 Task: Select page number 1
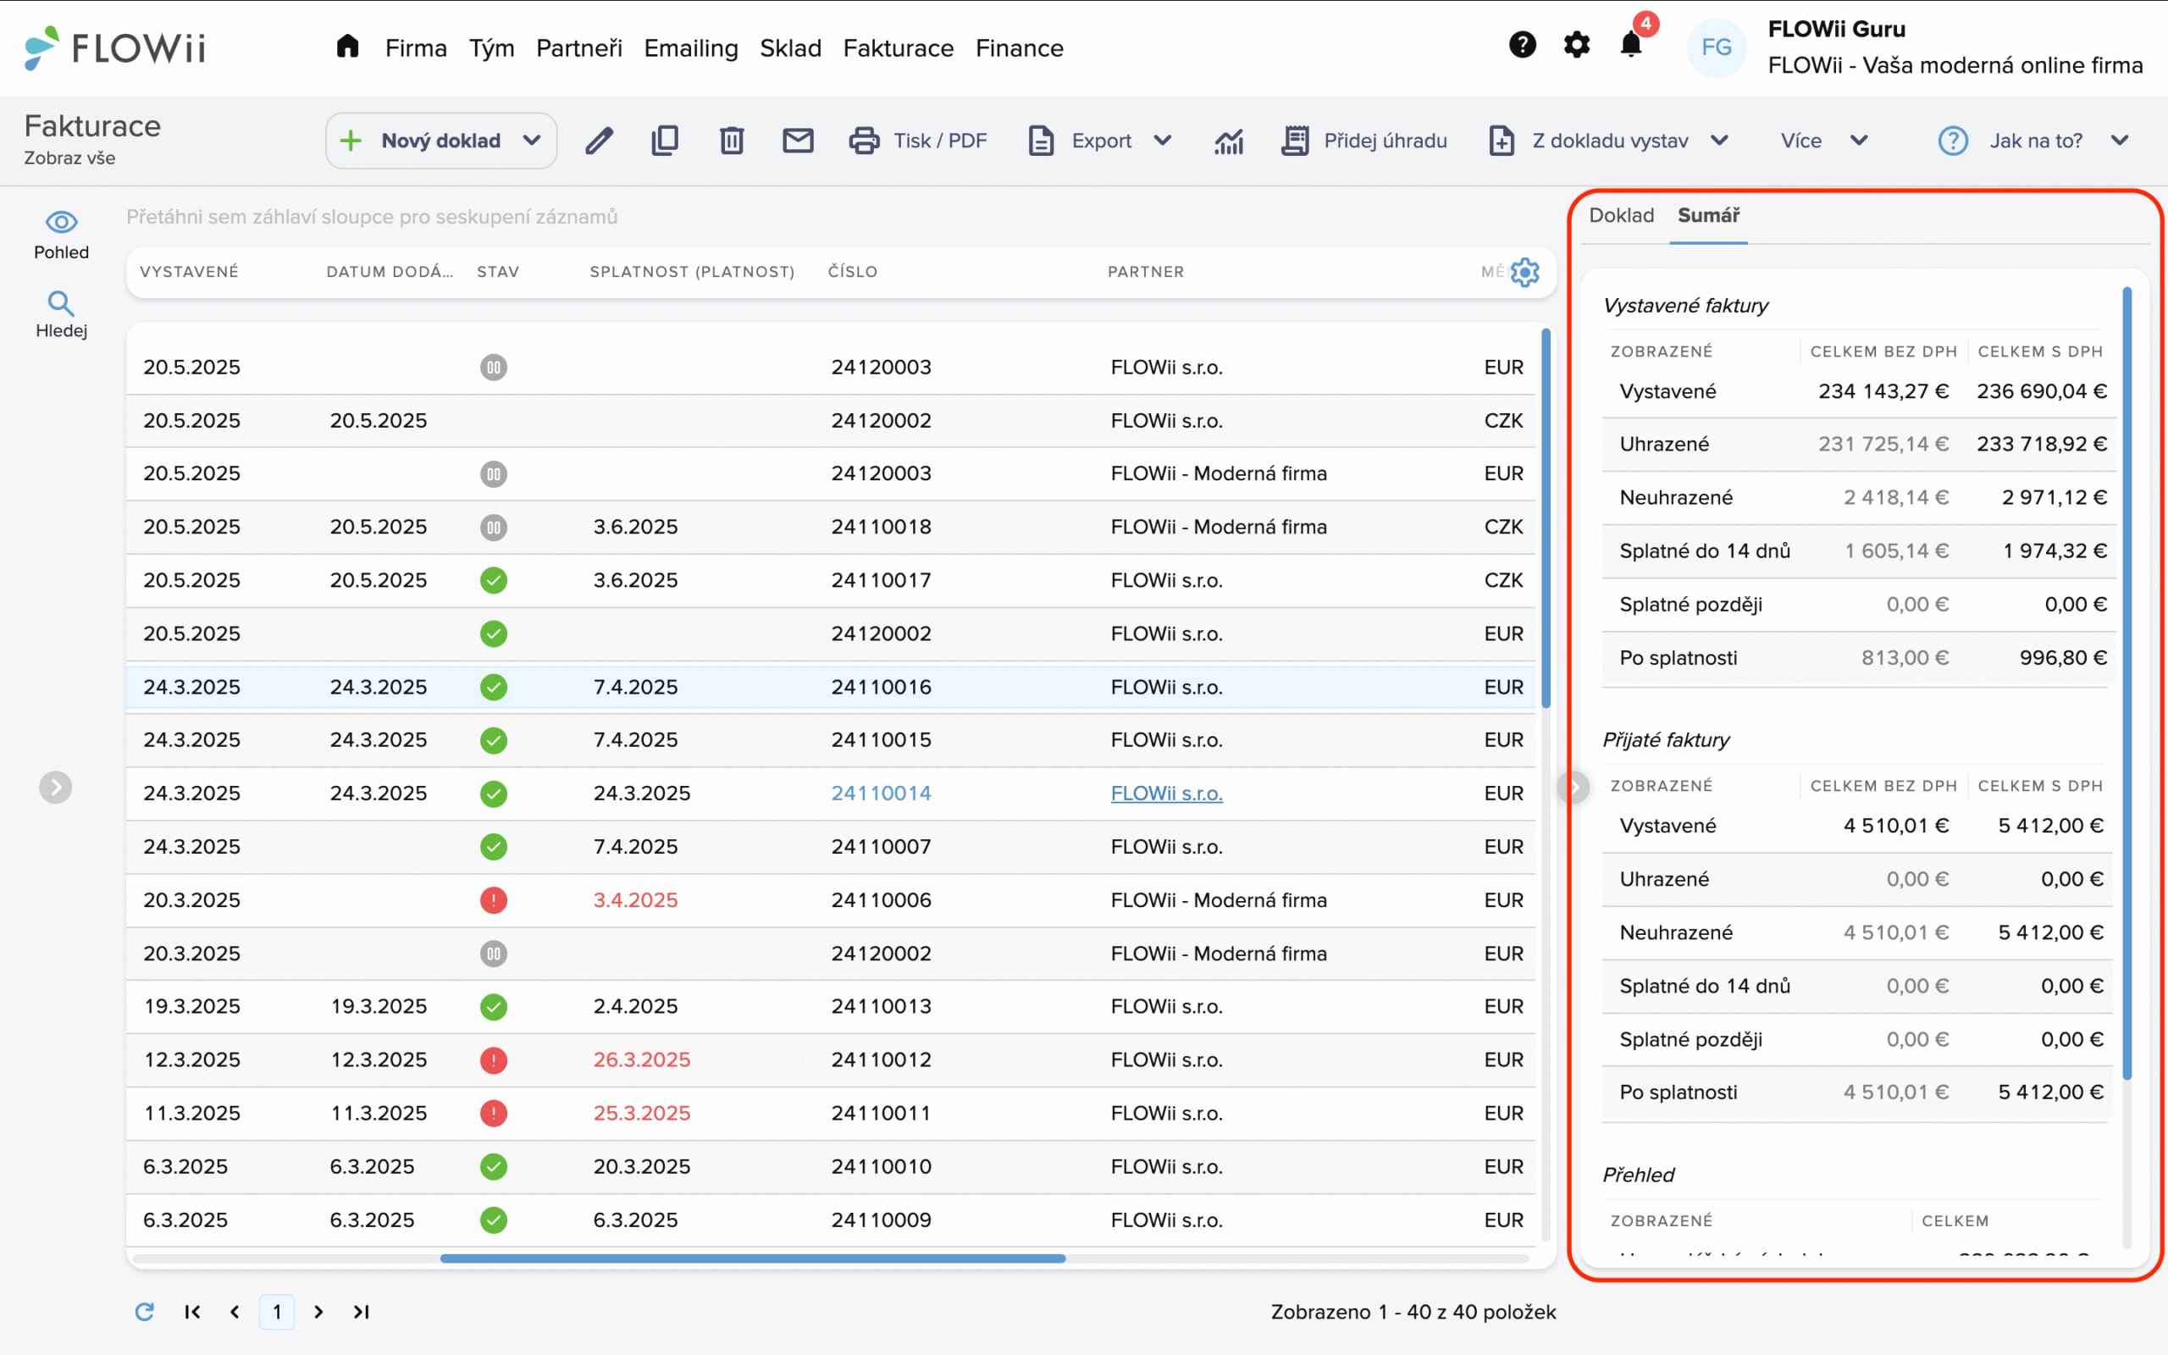tap(277, 1312)
